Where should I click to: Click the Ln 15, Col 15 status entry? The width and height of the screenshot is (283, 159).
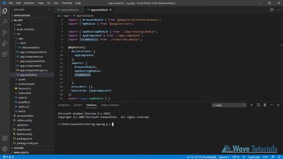click(201, 157)
